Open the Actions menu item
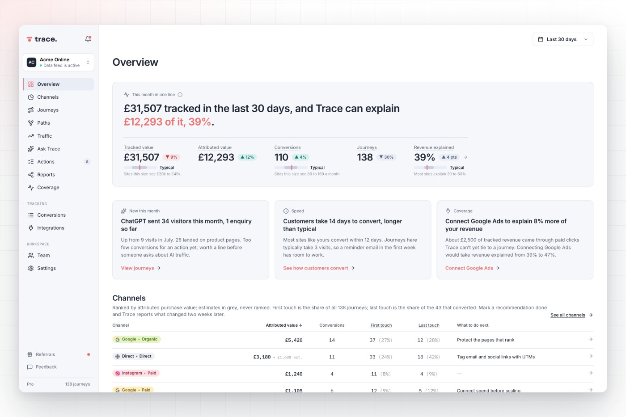Viewport: 626px width, 417px height. pos(59,162)
